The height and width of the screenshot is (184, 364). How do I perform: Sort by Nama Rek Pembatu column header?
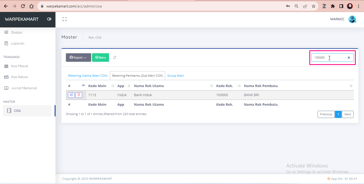[x=298, y=86]
